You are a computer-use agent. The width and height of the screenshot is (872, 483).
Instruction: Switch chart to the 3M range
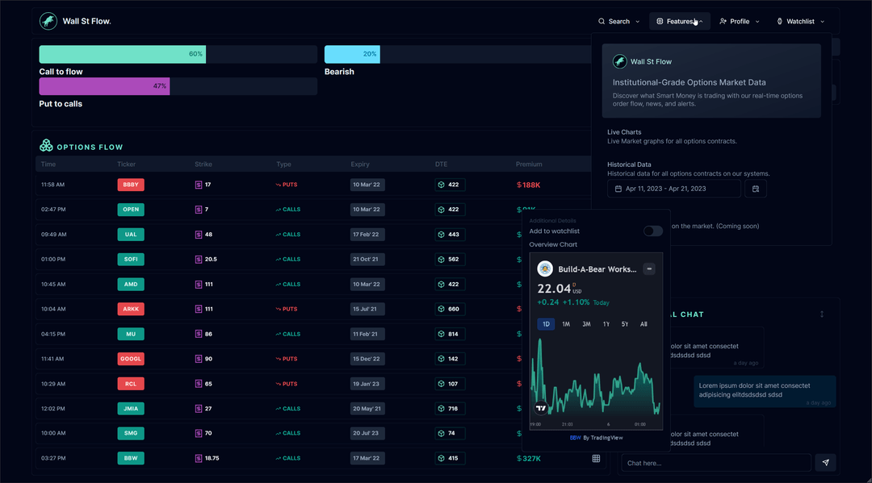tap(586, 324)
